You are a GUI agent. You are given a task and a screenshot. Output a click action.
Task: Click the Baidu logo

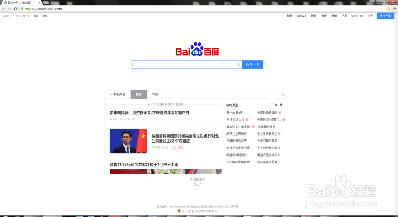coord(197,49)
